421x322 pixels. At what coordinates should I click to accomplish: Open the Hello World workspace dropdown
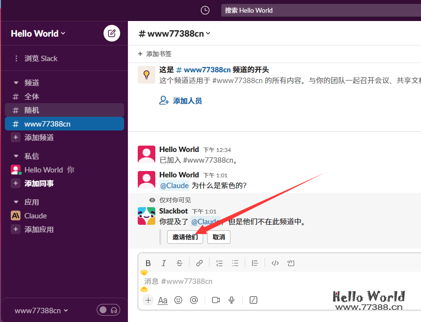pyautogui.click(x=38, y=33)
